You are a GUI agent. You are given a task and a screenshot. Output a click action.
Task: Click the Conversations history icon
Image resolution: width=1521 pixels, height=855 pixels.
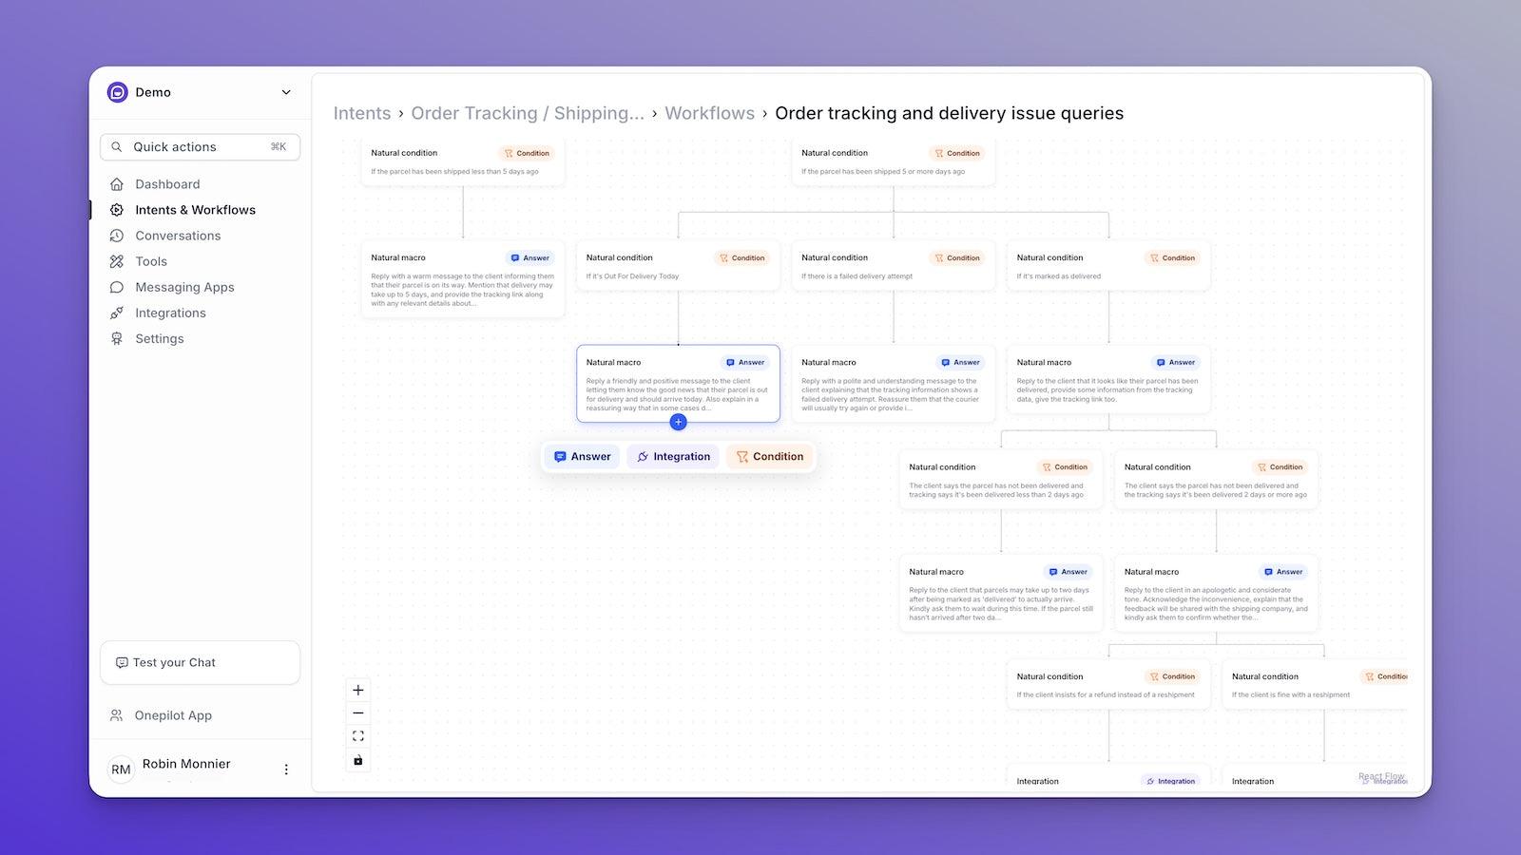(116, 236)
